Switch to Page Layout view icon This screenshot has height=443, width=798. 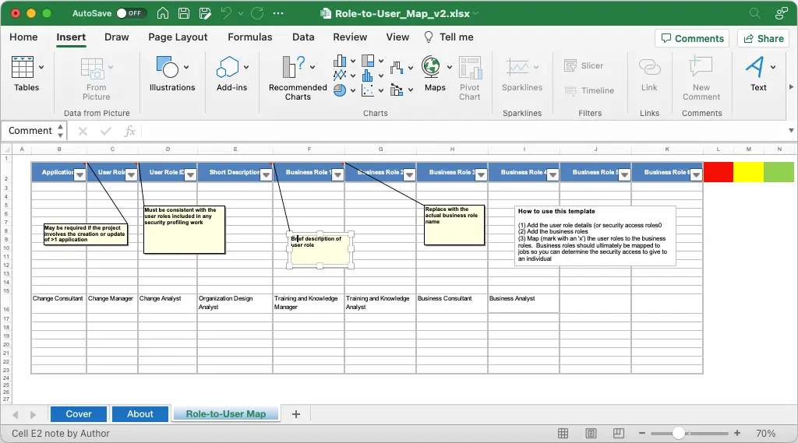591,434
